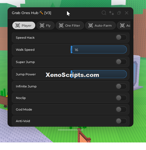The image size is (146, 150).
Task: Switch to the Fly tab
Action: click(46, 25)
